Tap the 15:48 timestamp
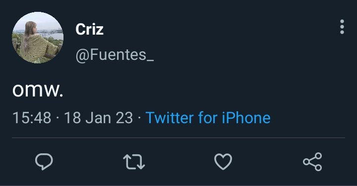This screenshot has width=357, height=186. click(32, 118)
